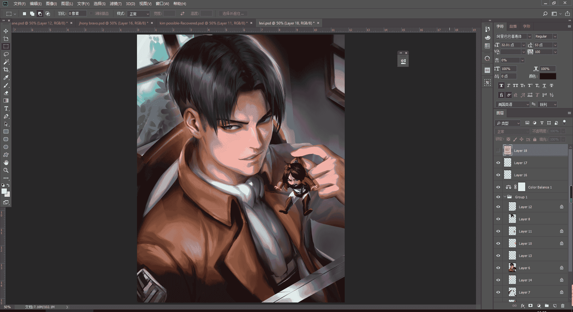The width and height of the screenshot is (573, 312).
Task: Click the text color swatch
Action: [x=548, y=76]
